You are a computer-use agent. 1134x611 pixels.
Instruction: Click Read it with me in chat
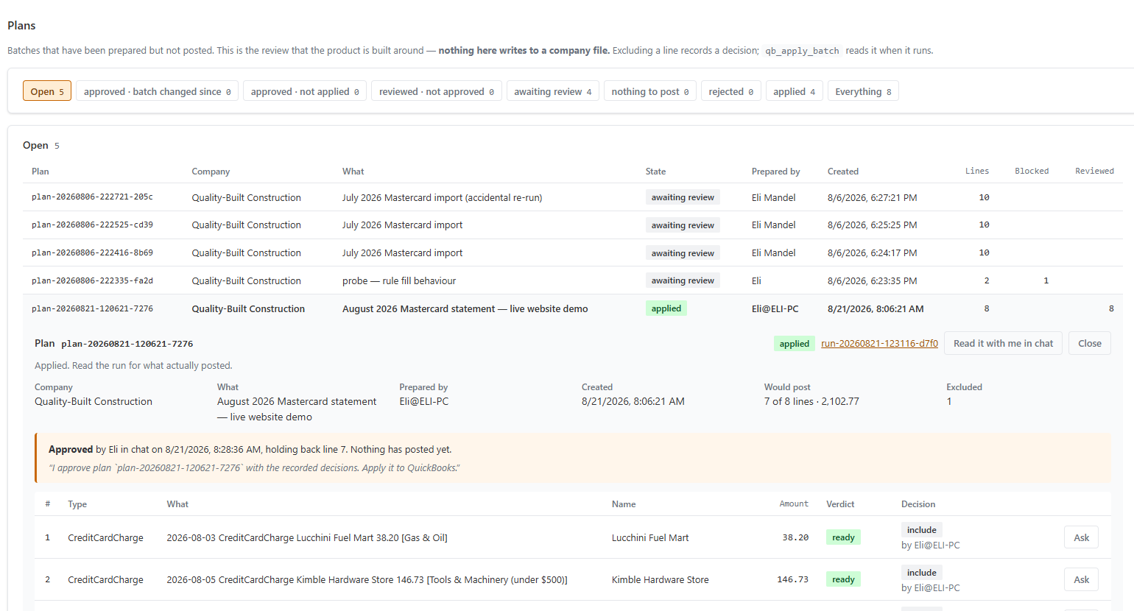[1003, 344]
